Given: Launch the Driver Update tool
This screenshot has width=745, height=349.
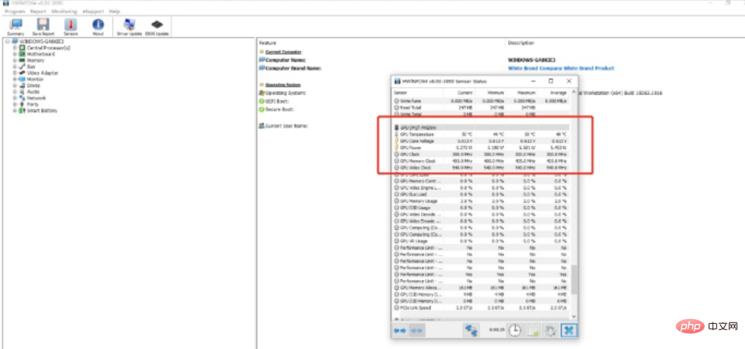Looking at the screenshot, I should click(129, 26).
